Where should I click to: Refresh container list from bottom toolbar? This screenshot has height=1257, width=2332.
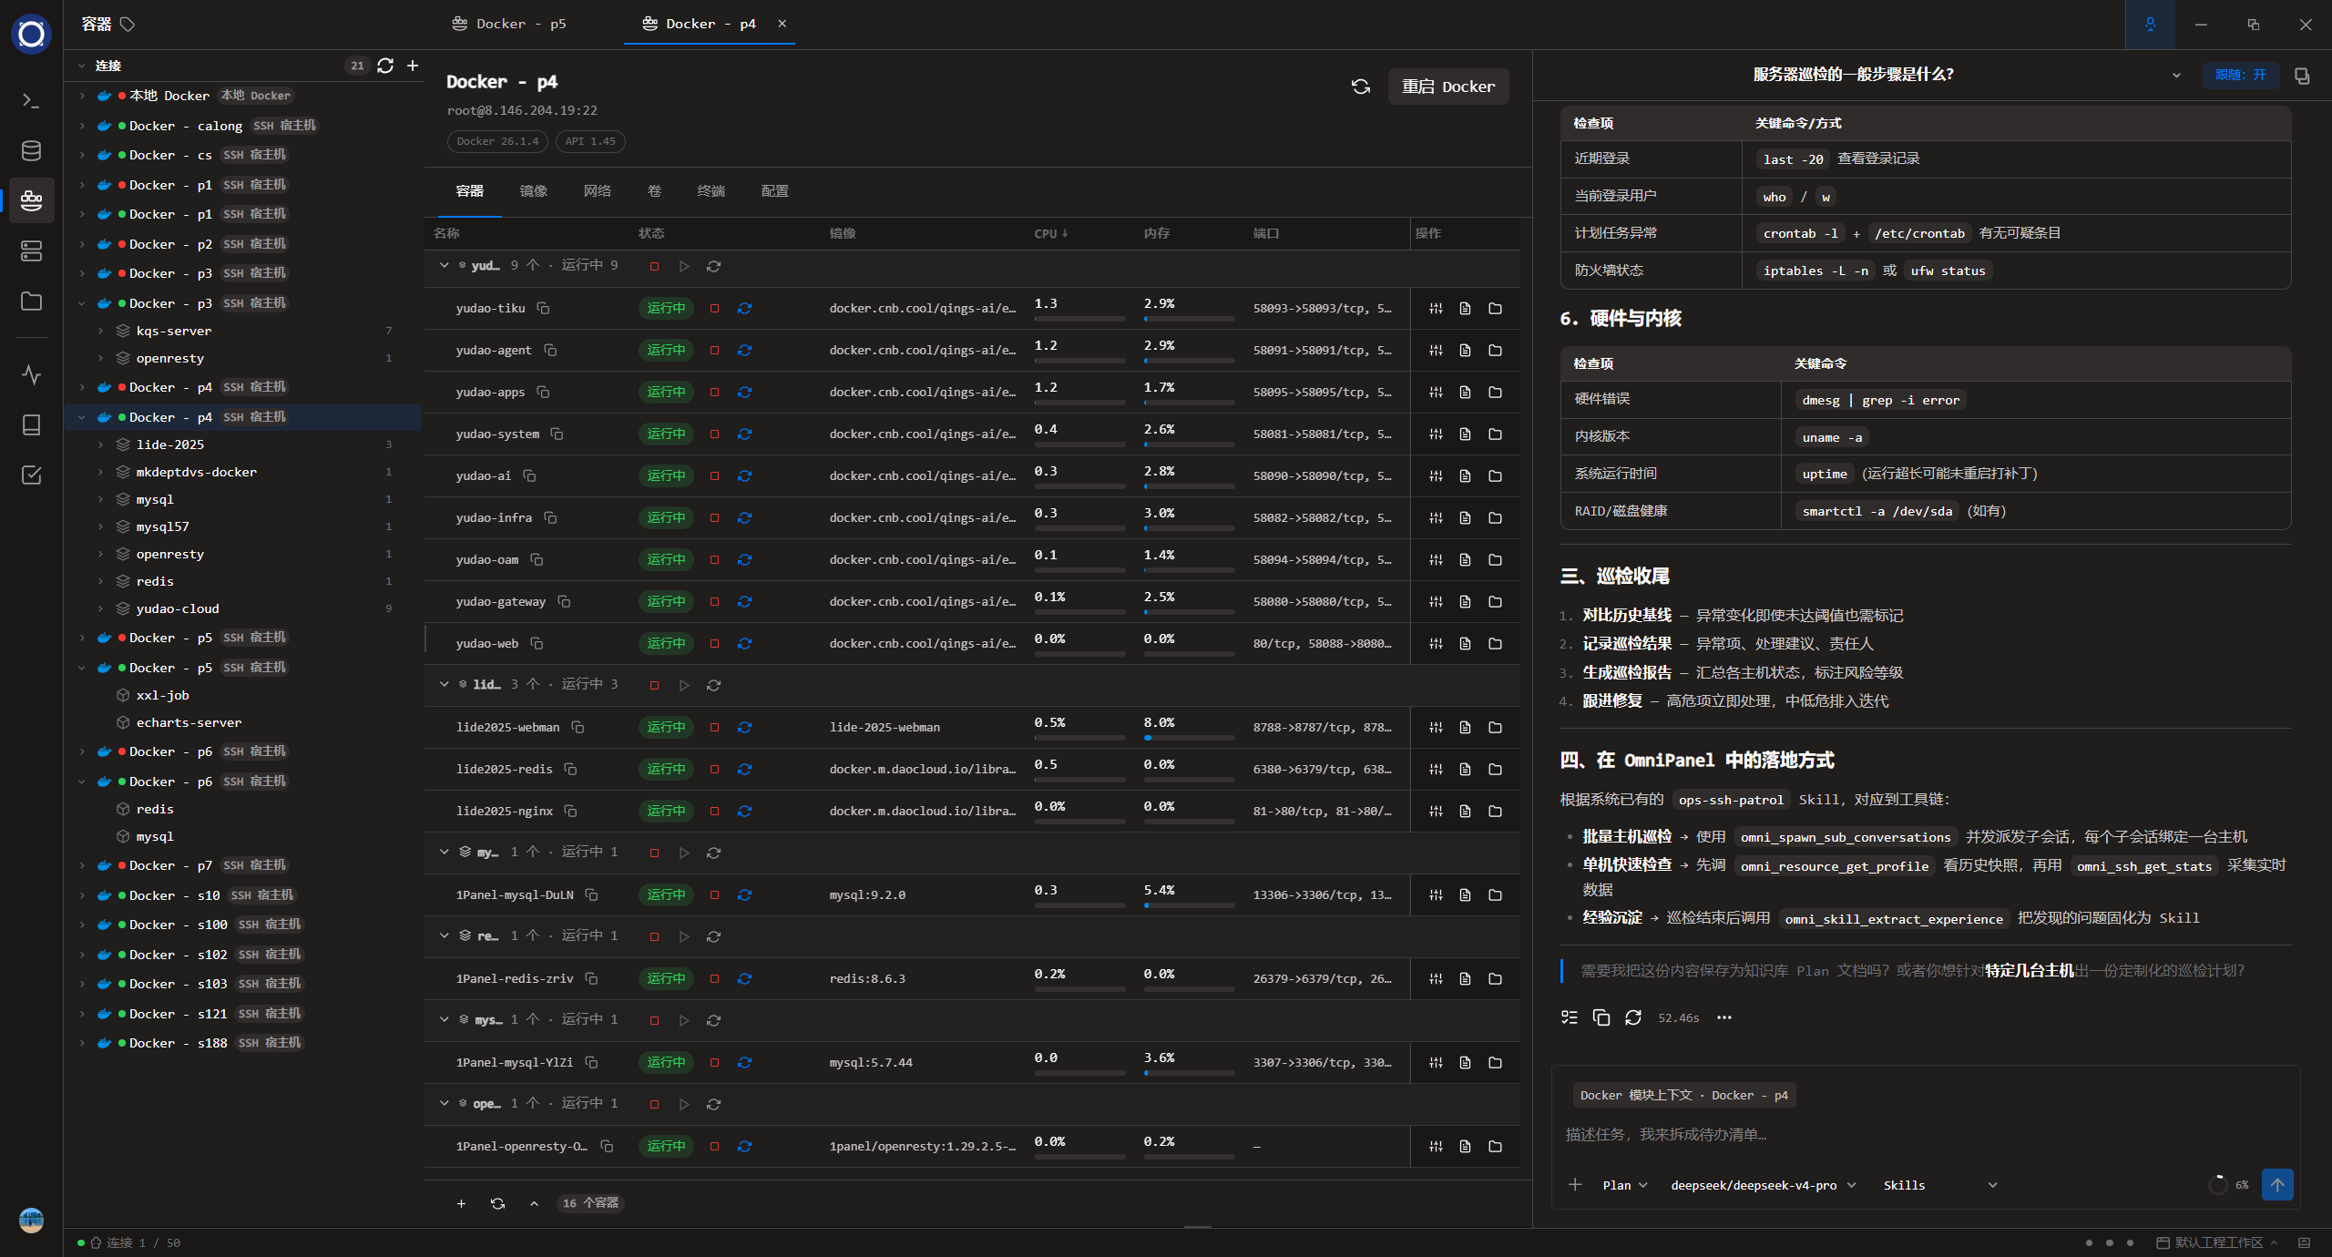tap(497, 1203)
